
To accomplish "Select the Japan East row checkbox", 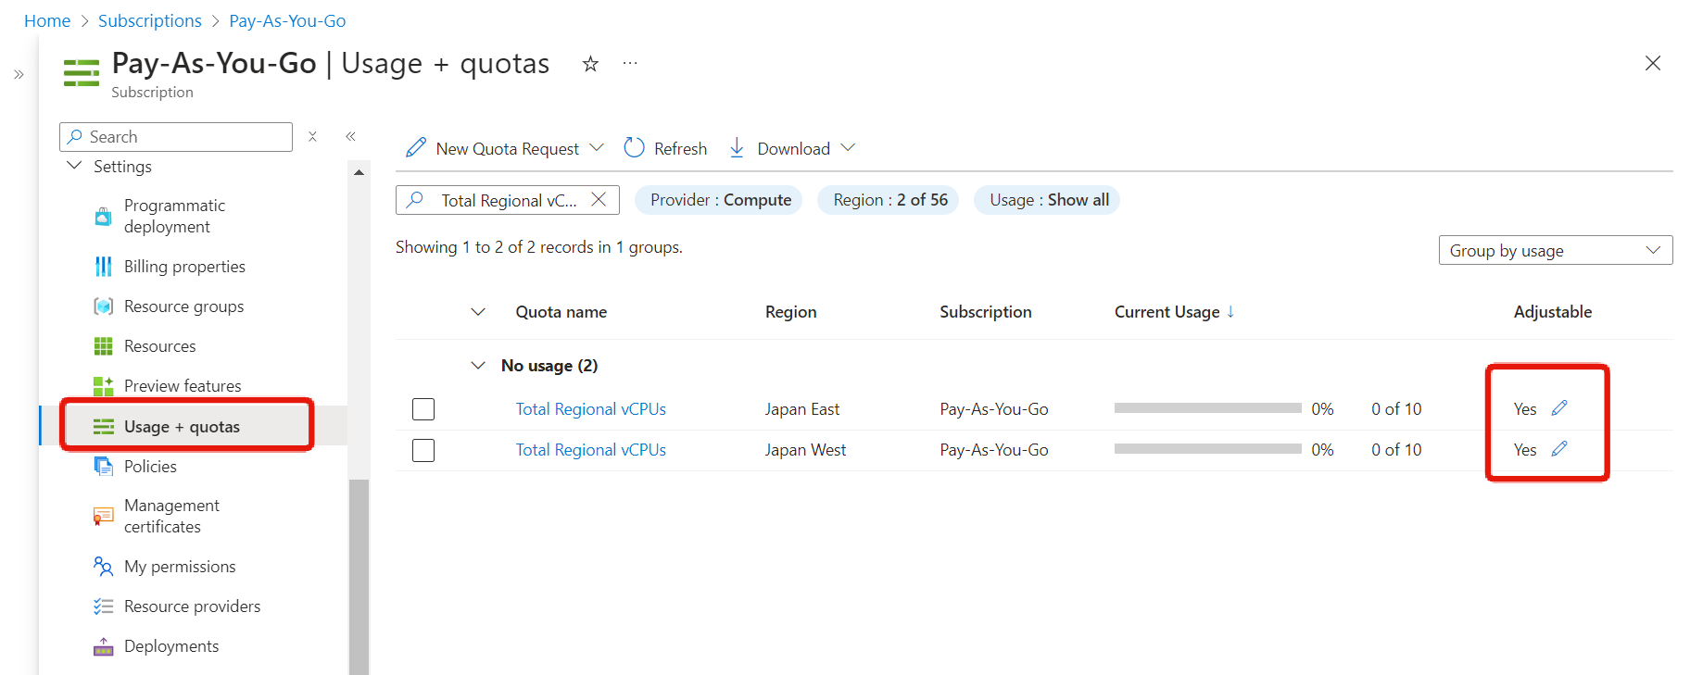I will click(423, 408).
